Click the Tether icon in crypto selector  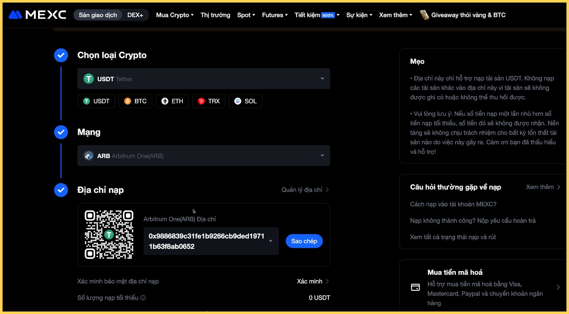tap(89, 78)
